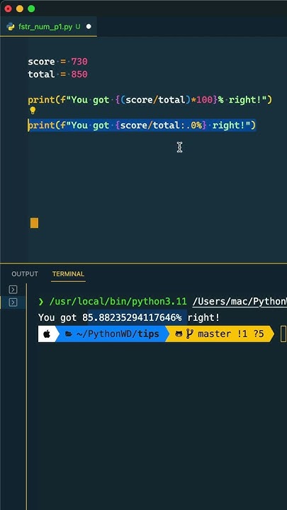Click the git 'U' untracked badge on tab
Image resolution: width=287 pixels, height=510 pixels.
tap(78, 27)
